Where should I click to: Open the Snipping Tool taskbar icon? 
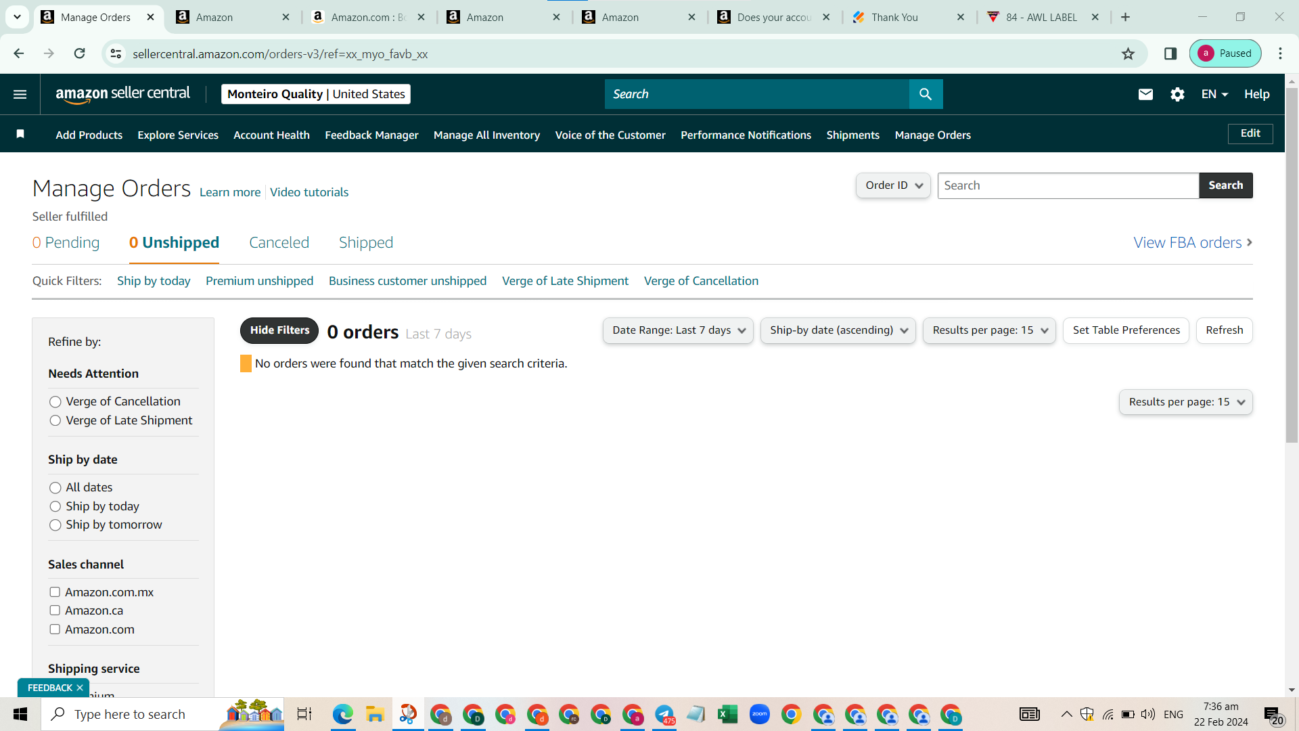point(408,714)
